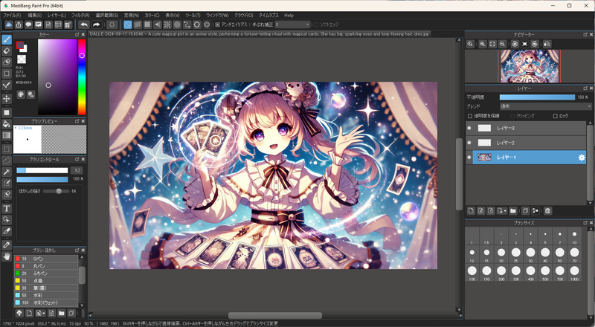Viewport: 595px width, 327px height.
Task: Toggle the アンチエイリアス checkbox
Action: 216,25
